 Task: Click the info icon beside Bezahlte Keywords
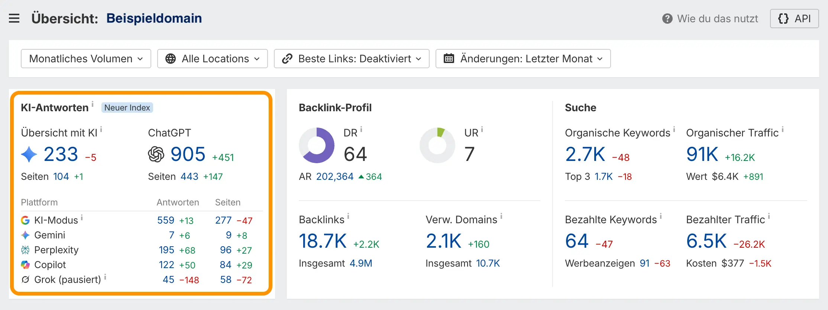[661, 216]
